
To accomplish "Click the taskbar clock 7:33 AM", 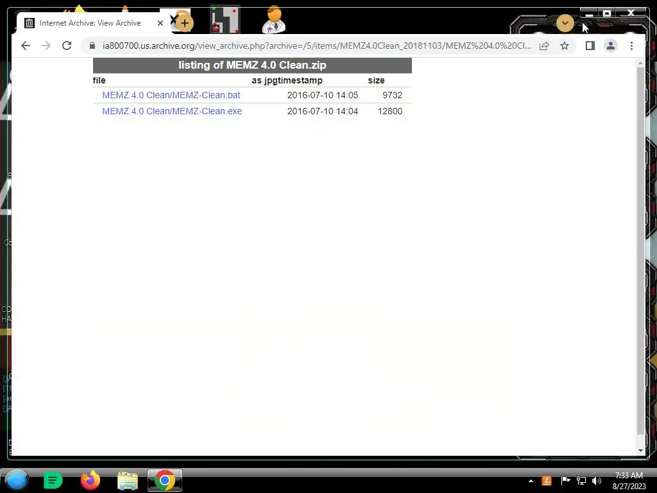I will click(x=629, y=476).
